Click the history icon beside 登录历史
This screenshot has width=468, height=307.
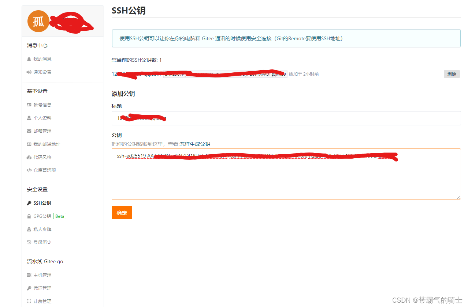tap(29, 242)
